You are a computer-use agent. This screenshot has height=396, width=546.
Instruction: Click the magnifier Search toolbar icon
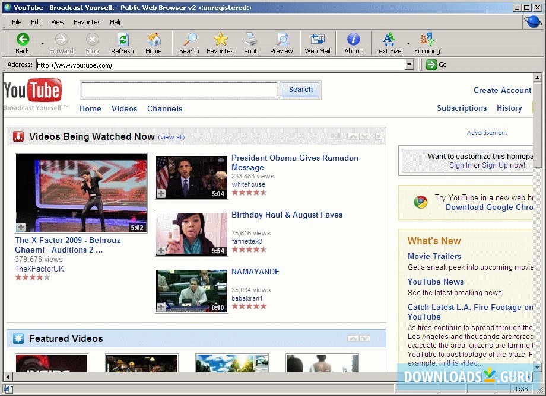pos(189,40)
